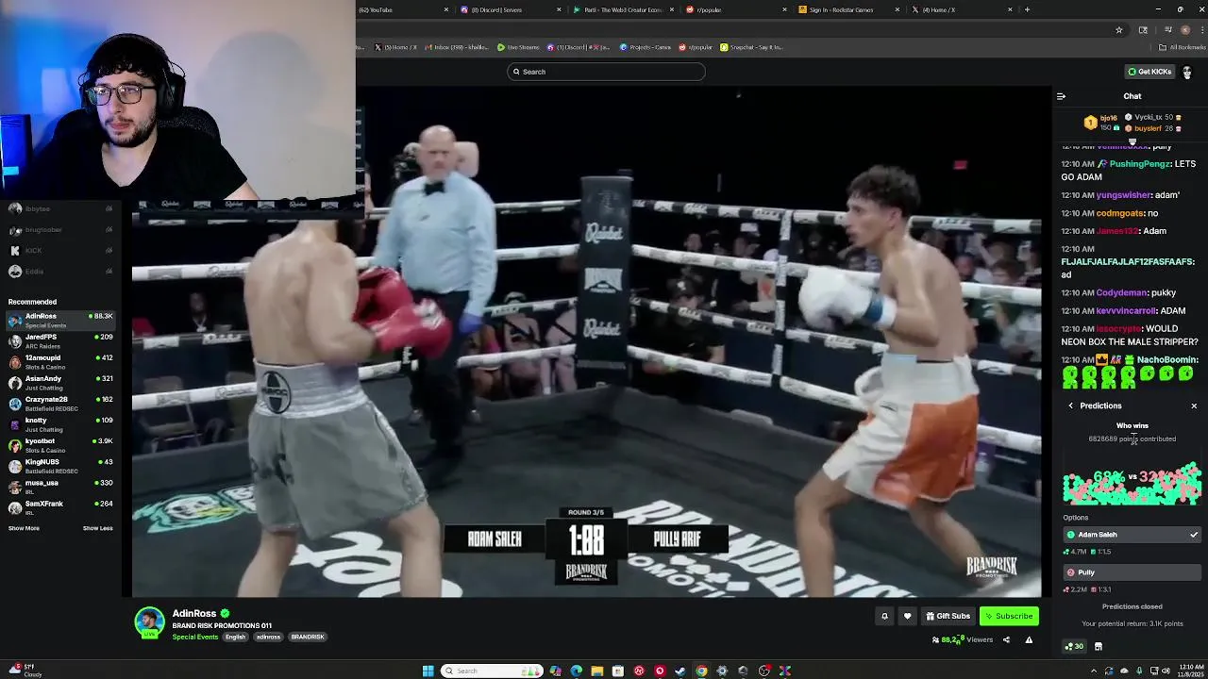Expand the gift leaderboard arrow in chat
This screenshot has width=1208, height=679.
click(1132, 141)
